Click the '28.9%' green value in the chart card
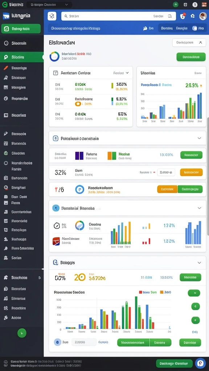This screenshot has width=209, height=371. 192,86
